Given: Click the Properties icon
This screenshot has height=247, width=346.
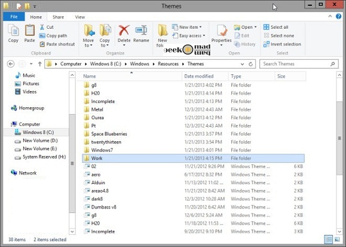Looking at the screenshot, I should [x=221, y=31].
